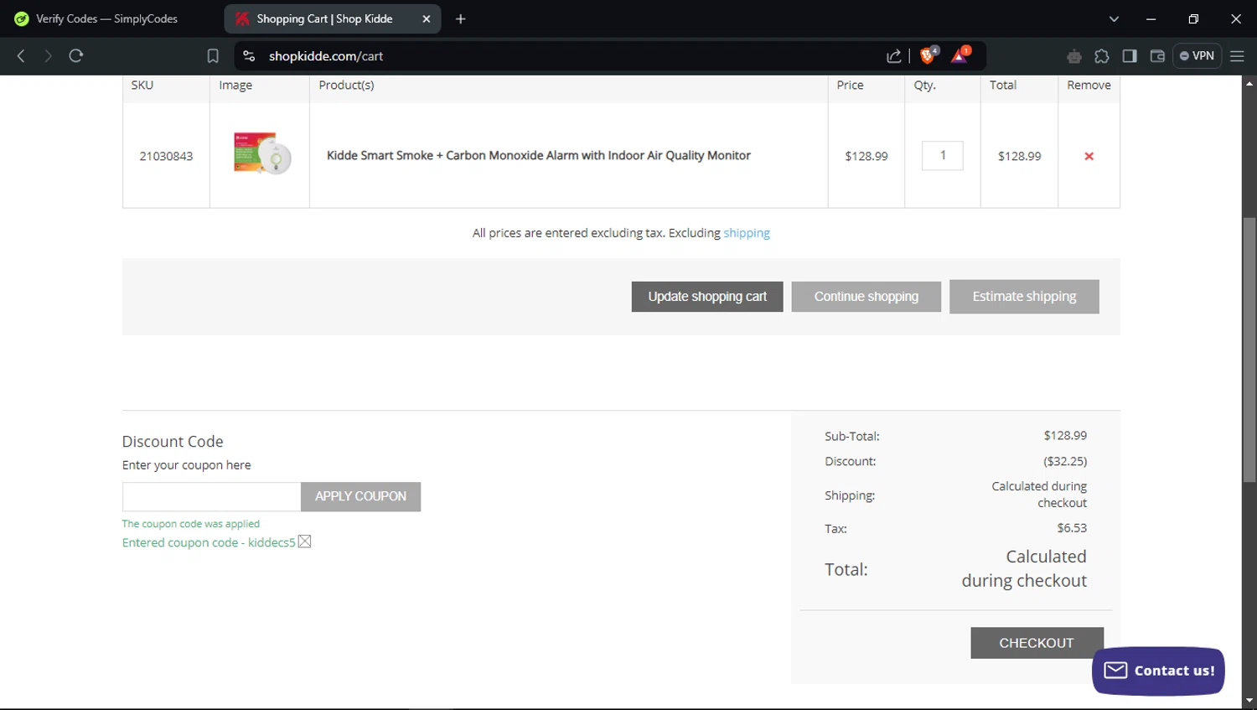Viewport: 1257px width, 710px height.
Task: Click the Estimate shipping button
Action: coord(1024,297)
